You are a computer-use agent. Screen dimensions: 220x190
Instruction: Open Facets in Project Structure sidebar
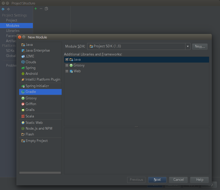pyautogui.click(x=11, y=36)
